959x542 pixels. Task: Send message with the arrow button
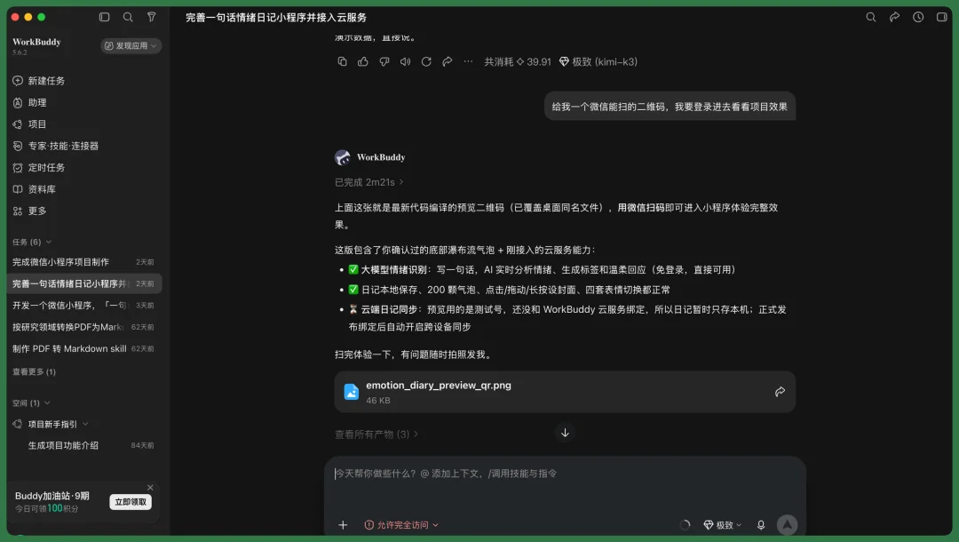click(787, 524)
